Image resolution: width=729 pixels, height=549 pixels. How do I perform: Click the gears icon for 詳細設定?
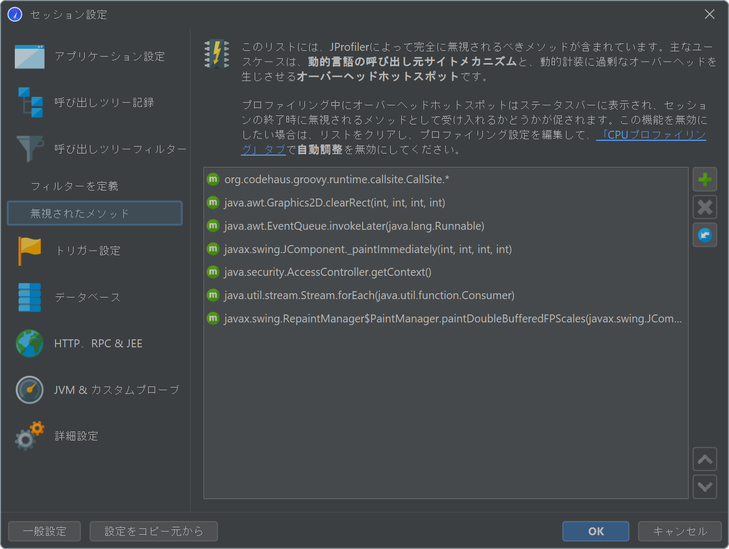[x=30, y=436]
